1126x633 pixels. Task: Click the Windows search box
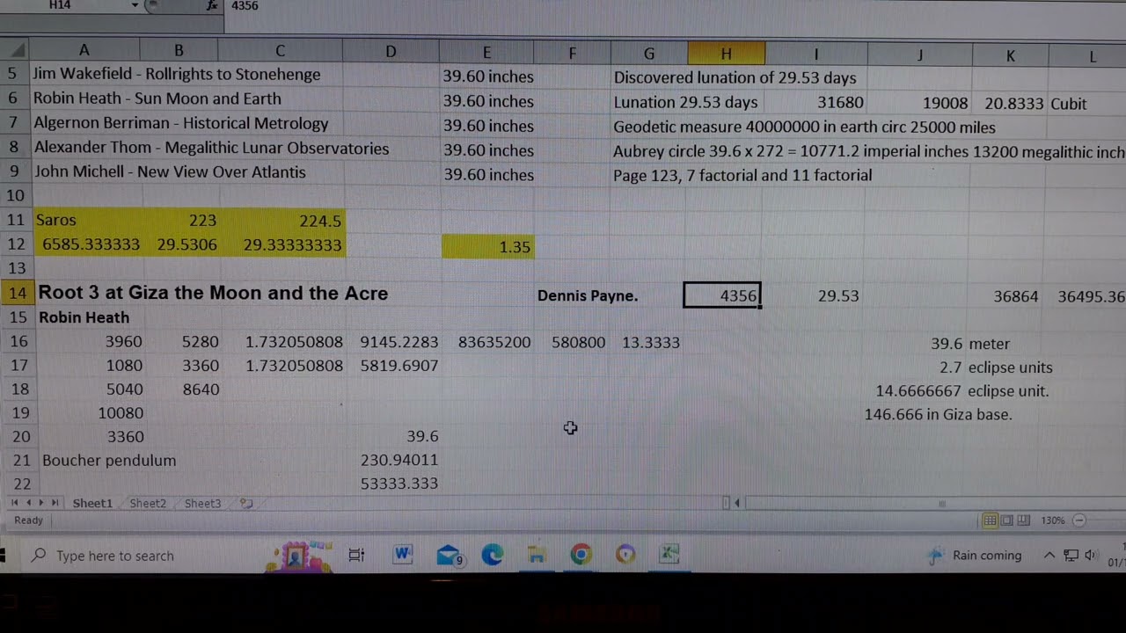pos(142,556)
